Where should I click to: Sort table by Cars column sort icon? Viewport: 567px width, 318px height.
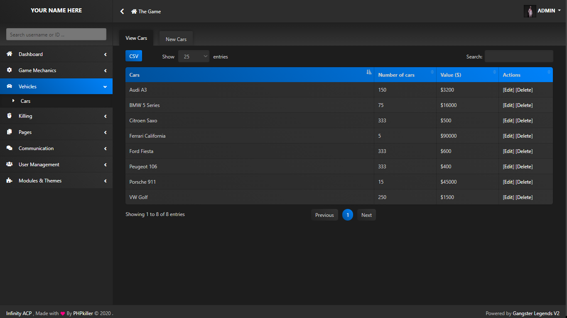pos(369,72)
